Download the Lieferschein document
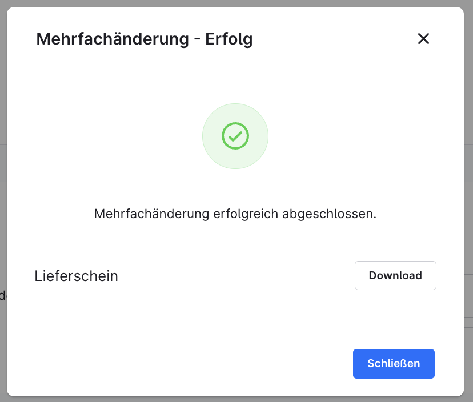473x402 pixels. (395, 275)
